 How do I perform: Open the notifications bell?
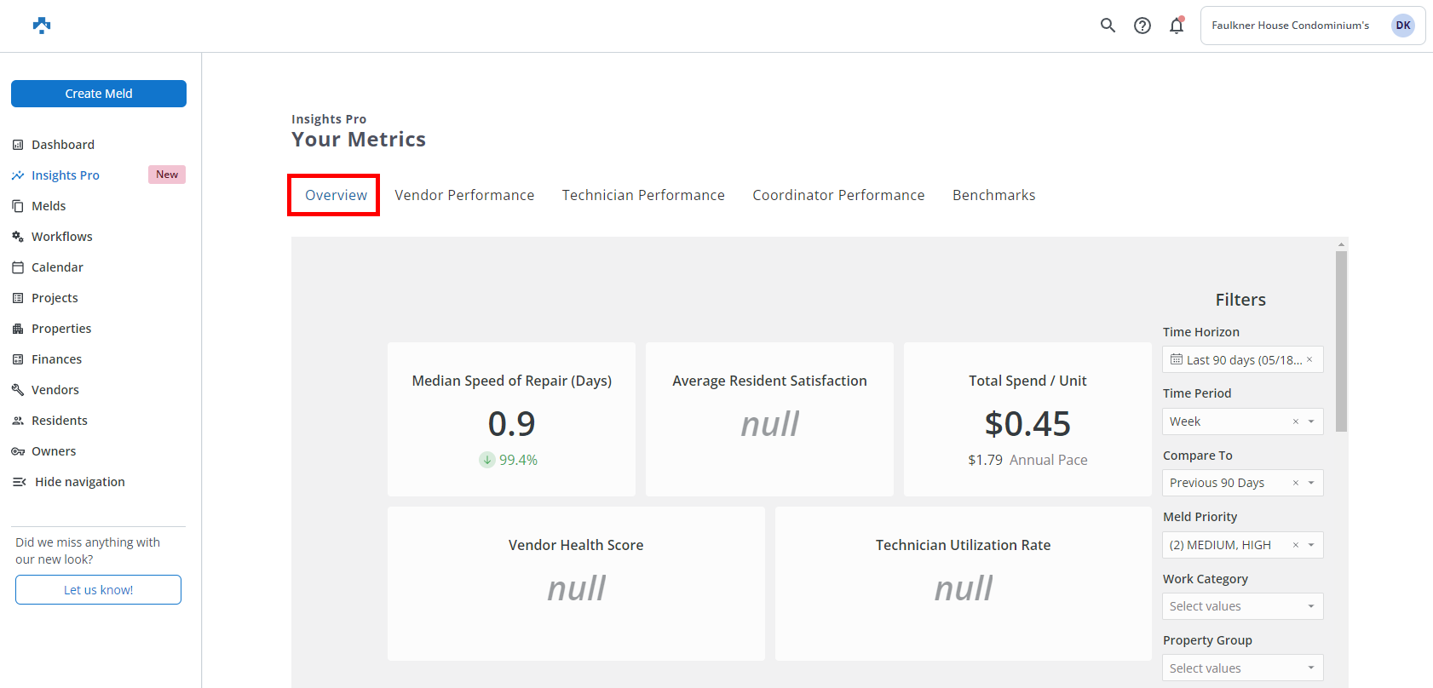(x=1177, y=26)
